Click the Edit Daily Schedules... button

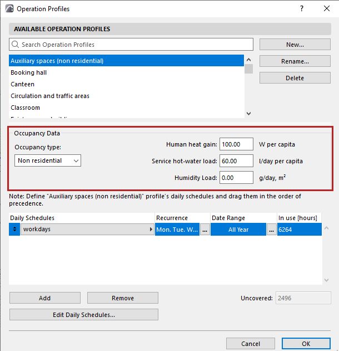coord(84,315)
